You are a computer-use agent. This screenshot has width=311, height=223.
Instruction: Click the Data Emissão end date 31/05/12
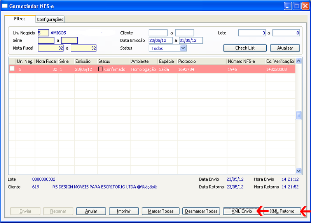(191, 40)
